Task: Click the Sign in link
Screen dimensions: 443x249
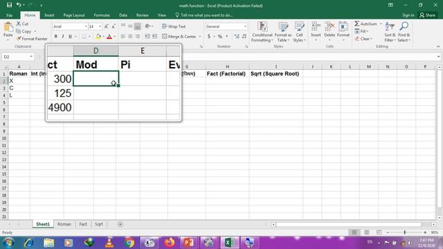Action: (408, 15)
